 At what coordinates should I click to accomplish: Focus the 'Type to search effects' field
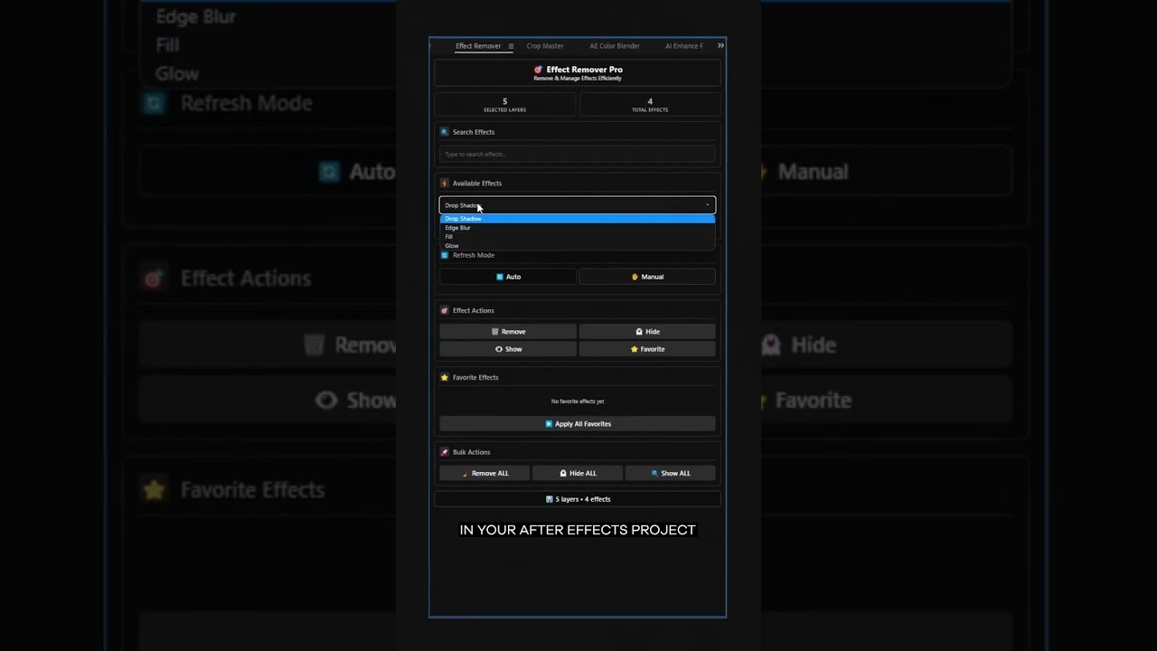(578, 154)
